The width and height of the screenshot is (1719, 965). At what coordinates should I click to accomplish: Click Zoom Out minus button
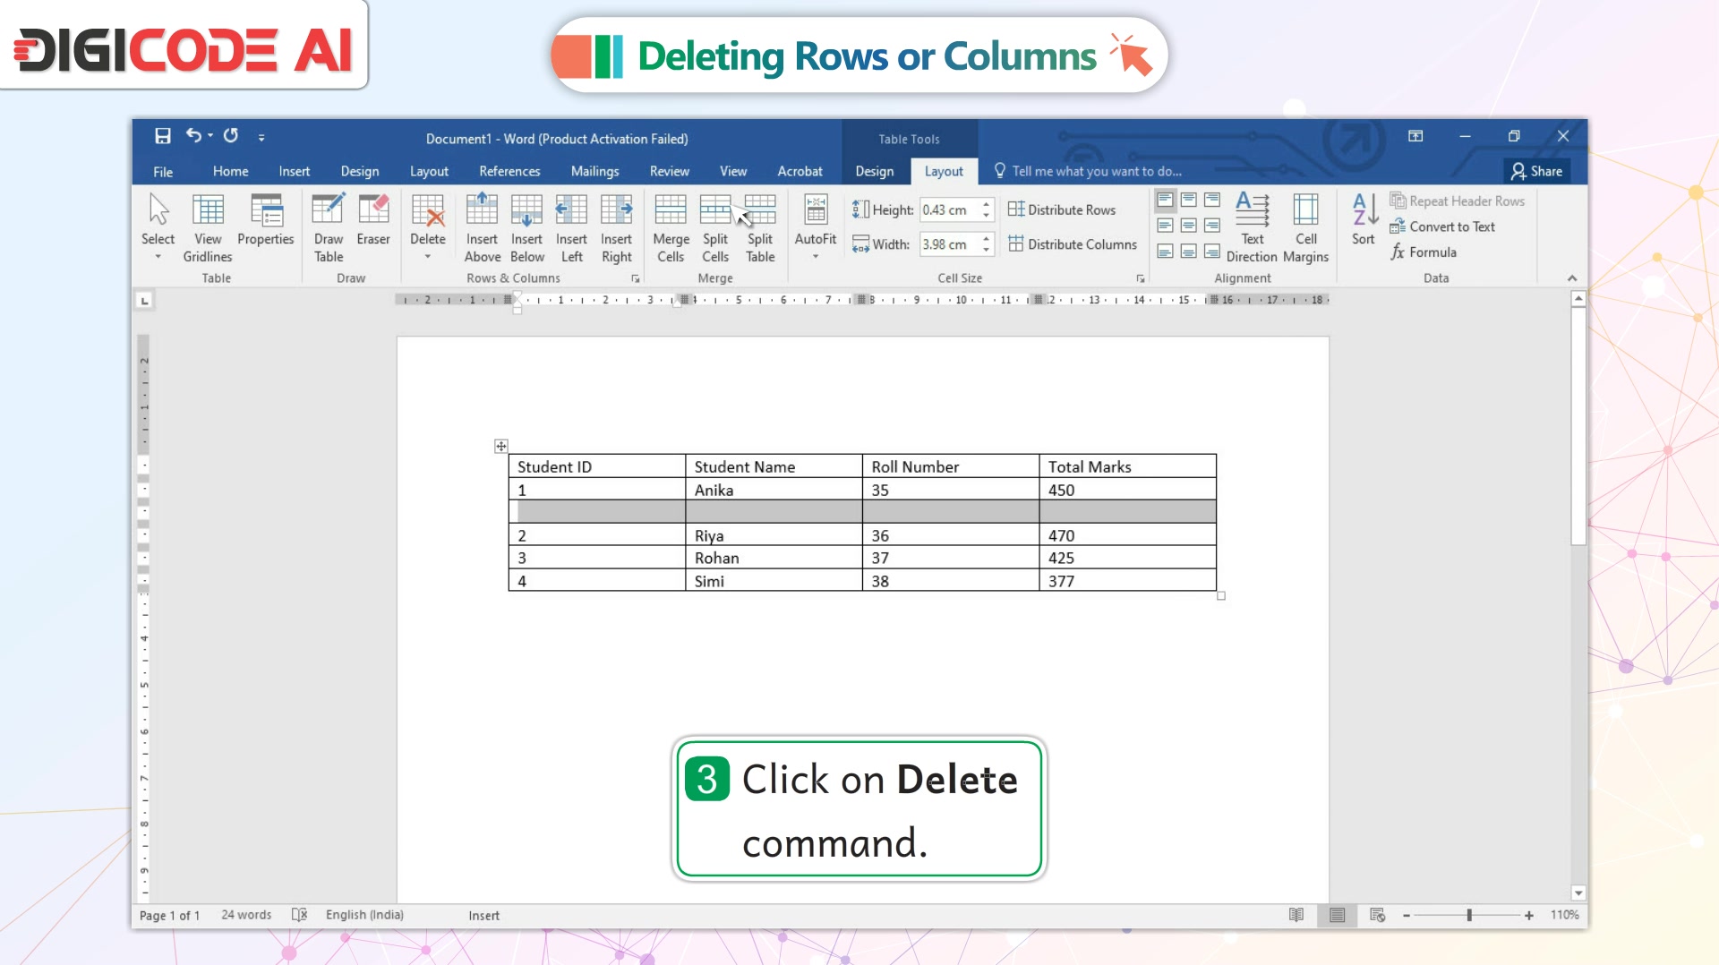coord(1407,915)
